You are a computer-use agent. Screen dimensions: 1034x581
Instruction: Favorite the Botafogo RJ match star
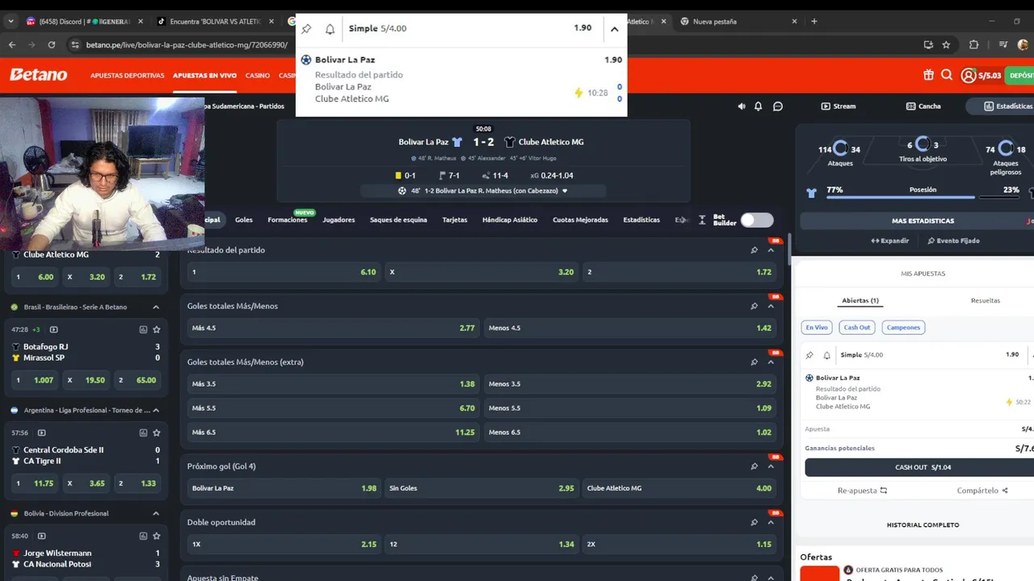[157, 329]
